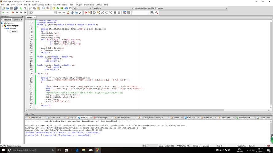Open the notification center icon
This screenshot has height=153, width=273.
pyautogui.click(x=269, y=150)
